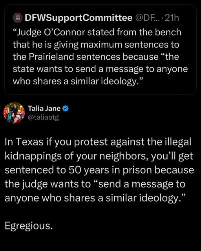Image resolution: width=201 pixels, height=251 pixels.
Task: Click "anyone who shares" in main post
Action: click(51, 198)
